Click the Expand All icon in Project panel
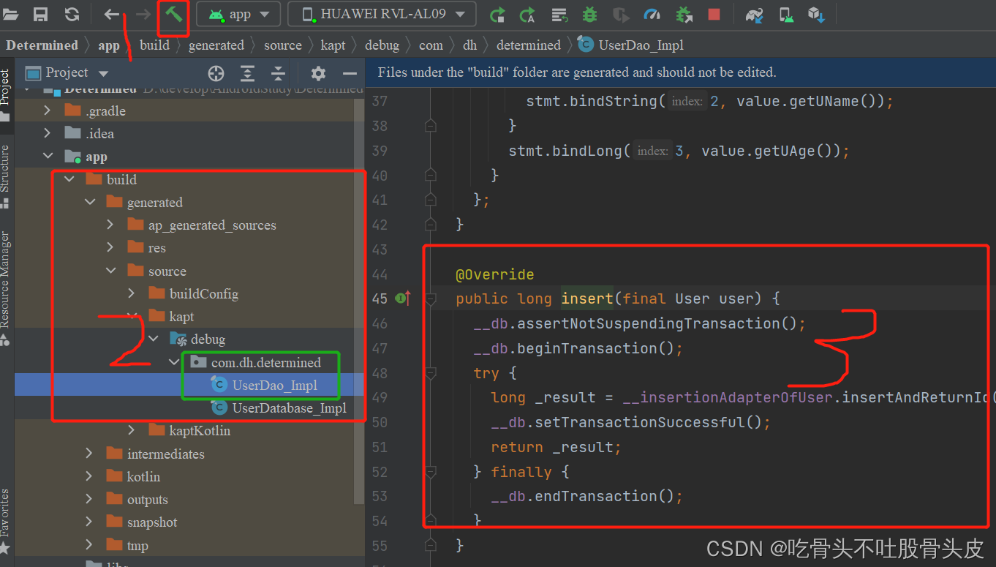This screenshot has height=567, width=996. 248,73
